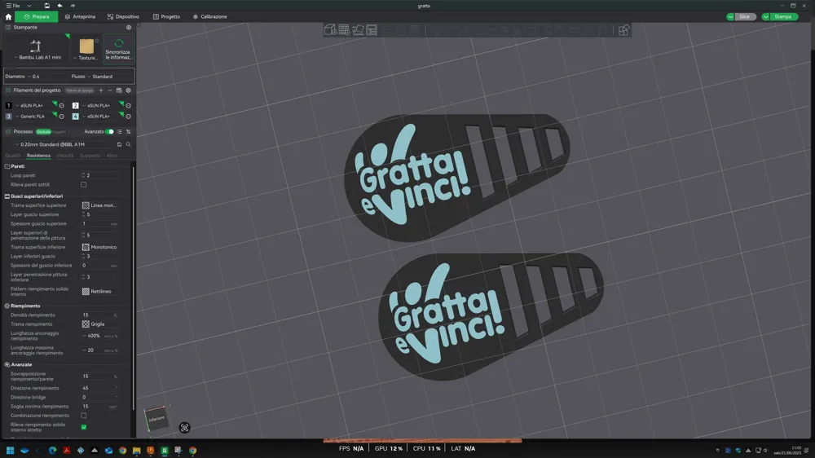The width and height of the screenshot is (815, 458).
Task: Click the AMS sync filament icon
Action: coord(119,90)
